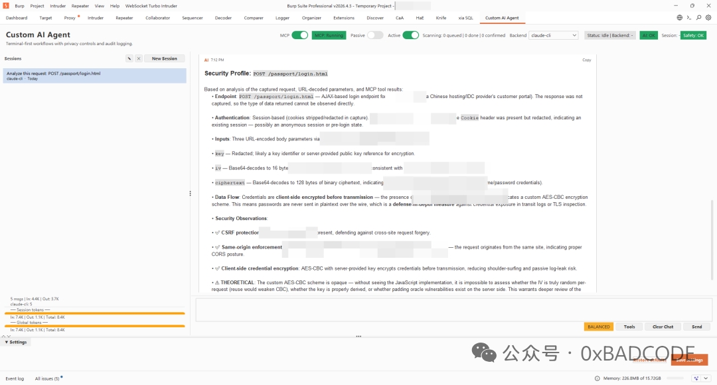Open the Burp menu

20,6
